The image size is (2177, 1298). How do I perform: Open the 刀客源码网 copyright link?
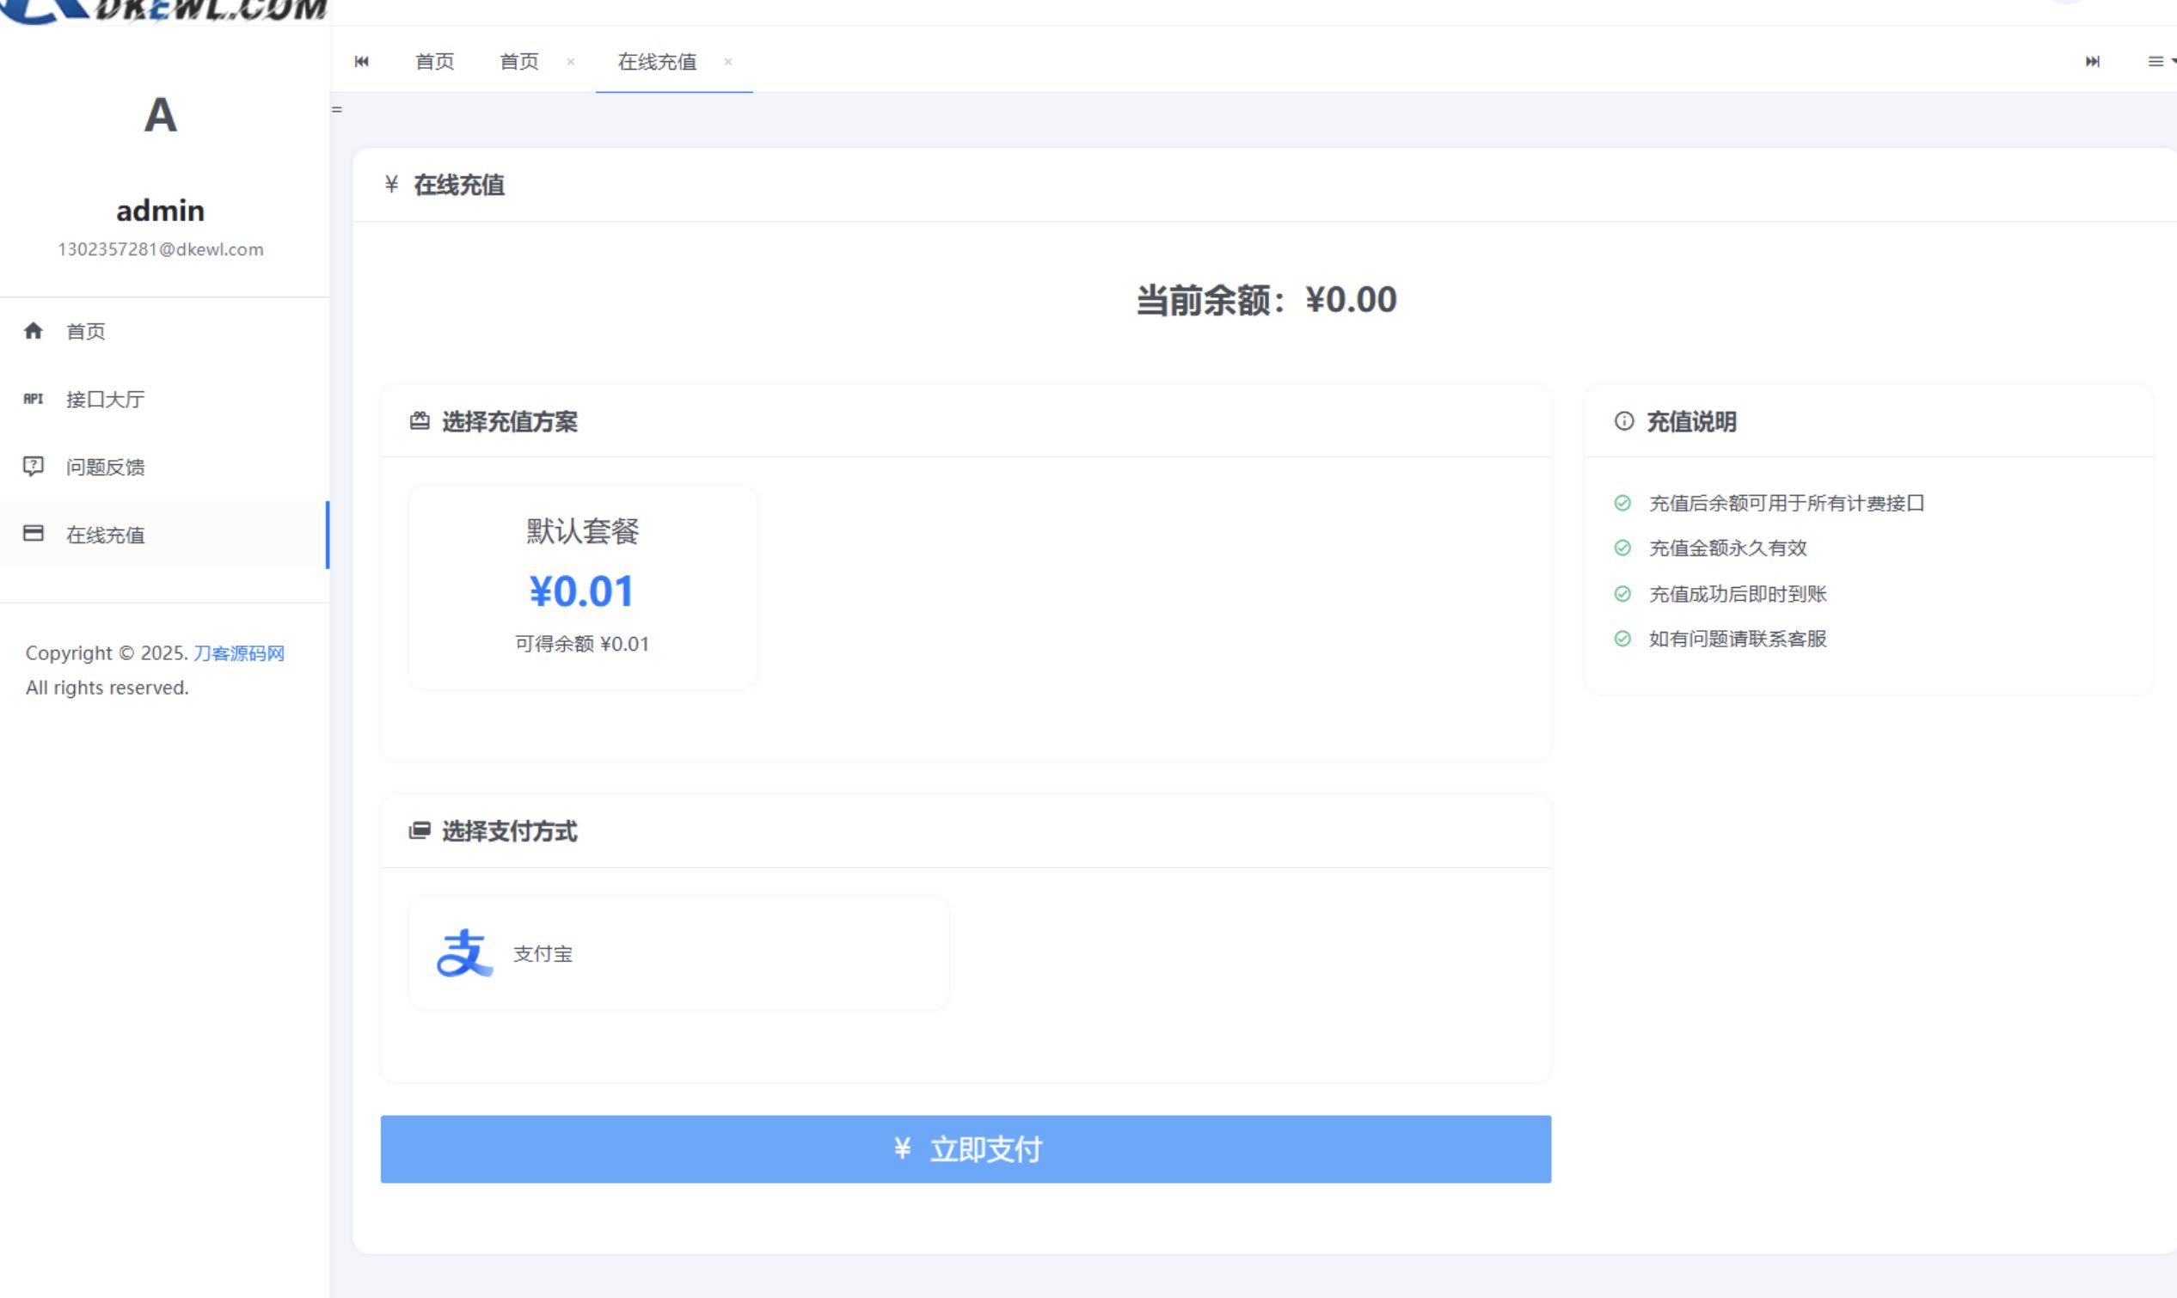click(x=239, y=653)
